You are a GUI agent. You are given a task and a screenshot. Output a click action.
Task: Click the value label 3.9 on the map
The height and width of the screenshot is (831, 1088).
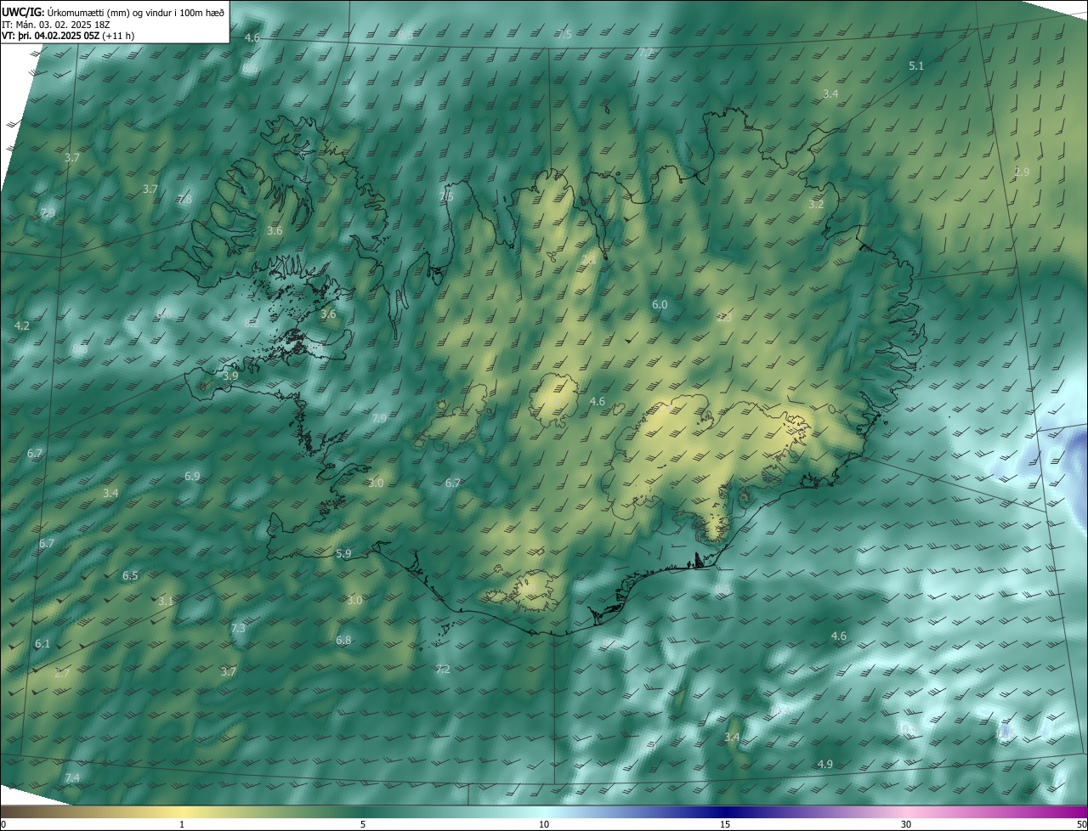click(x=230, y=376)
